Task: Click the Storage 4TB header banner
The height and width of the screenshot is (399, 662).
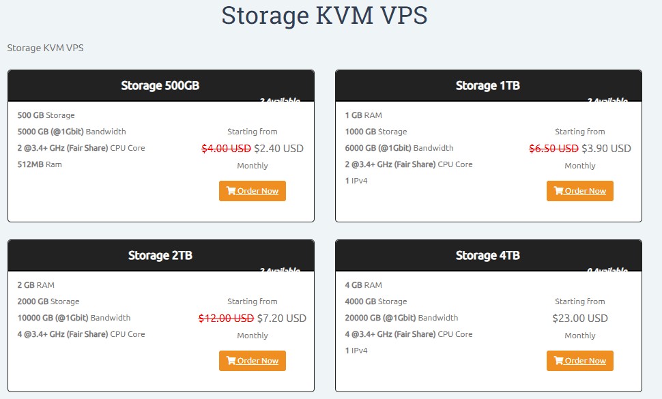Action: [x=487, y=255]
